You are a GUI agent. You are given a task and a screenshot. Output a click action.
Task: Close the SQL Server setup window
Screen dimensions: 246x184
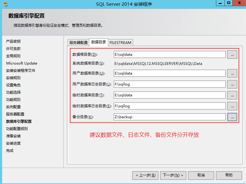(239, 3)
